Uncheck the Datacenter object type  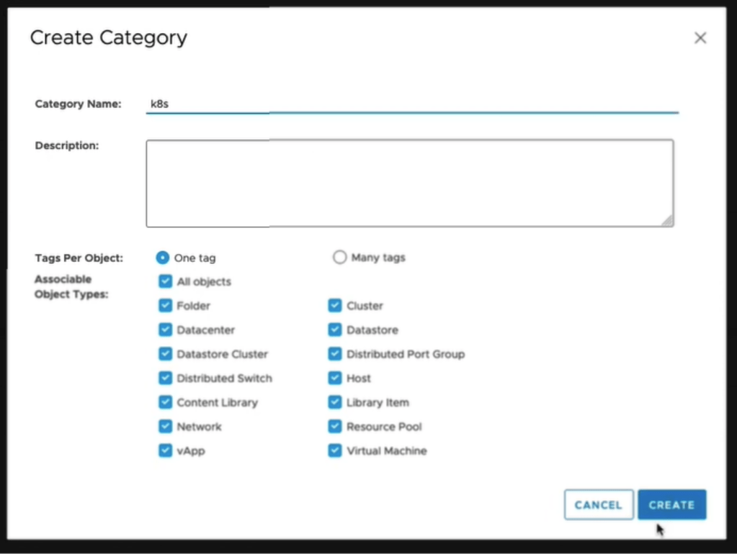166,330
